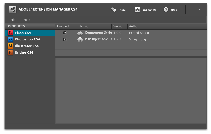Click the Extend Studio author cell
This screenshot has height=134, width=211.
139,33
